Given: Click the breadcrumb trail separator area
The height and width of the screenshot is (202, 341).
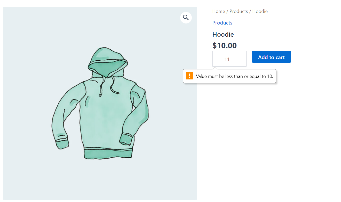Looking at the screenshot, I should coord(227,11).
